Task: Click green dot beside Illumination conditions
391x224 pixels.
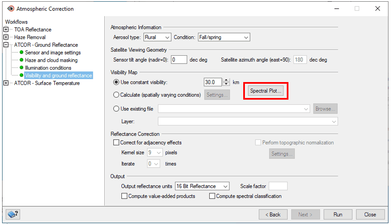Action: click(x=21, y=67)
